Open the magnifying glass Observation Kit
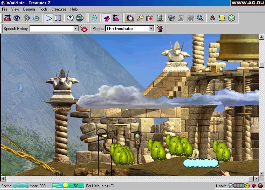 [200, 18]
